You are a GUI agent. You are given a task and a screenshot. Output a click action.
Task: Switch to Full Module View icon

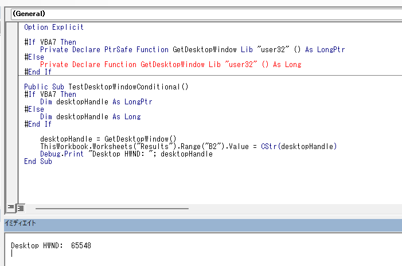click(21, 208)
